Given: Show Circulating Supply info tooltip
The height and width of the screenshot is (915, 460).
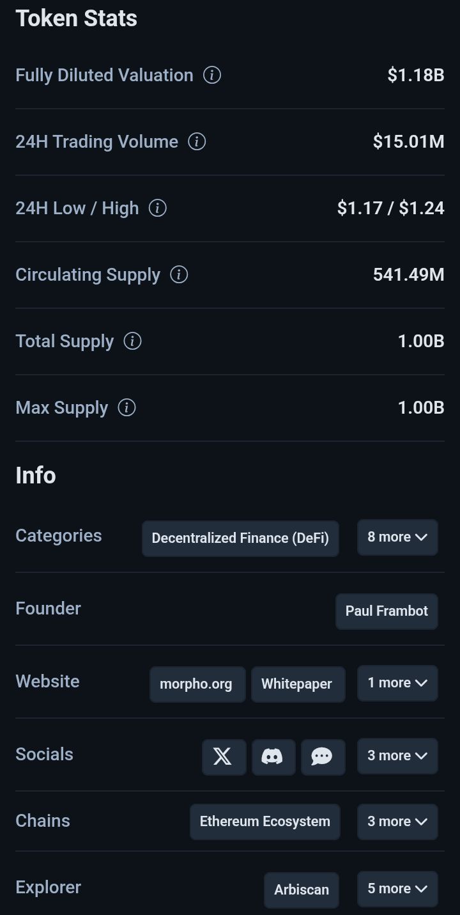Looking at the screenshot, I should (179, 275).
